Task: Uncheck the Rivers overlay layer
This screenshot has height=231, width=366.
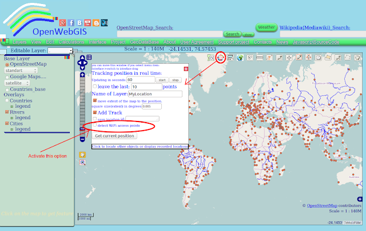Action: 7,112
